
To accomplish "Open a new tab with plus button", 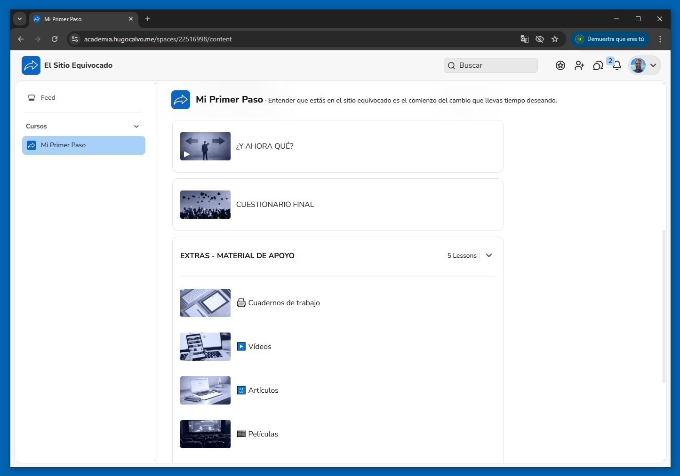I will coord(148,19).
